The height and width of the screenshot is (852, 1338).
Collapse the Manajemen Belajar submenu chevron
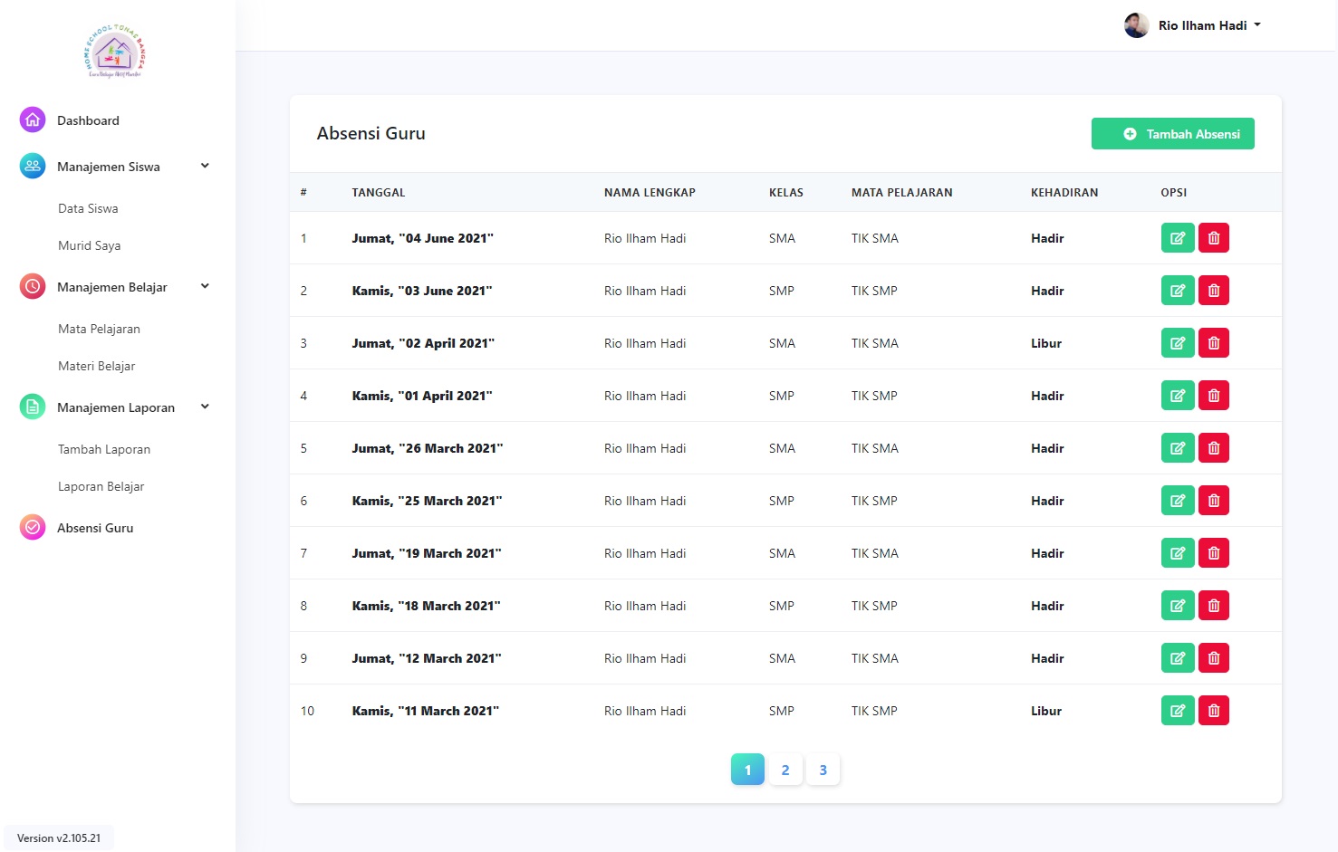click(x=205, y=286)
